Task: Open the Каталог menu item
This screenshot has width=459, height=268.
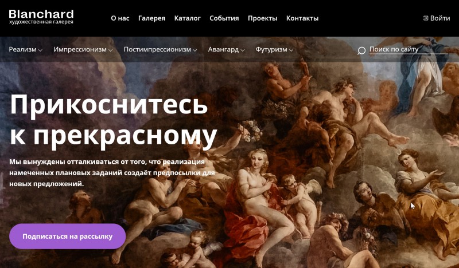Action: (188, 18)
